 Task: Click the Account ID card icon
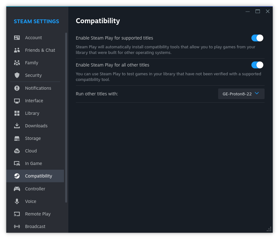tap(17, 38)
